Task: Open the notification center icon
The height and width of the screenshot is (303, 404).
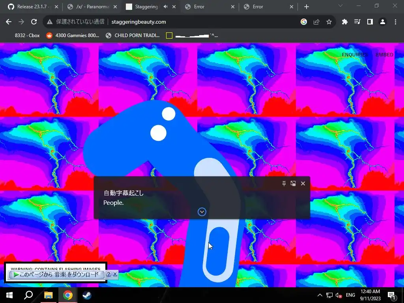Action: [392, 296]
